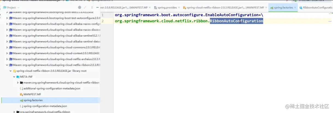Expand org.springframework.cloud.netflix.ribbon package
Screen dimensions: 333x113
click(x=14, y=112)
